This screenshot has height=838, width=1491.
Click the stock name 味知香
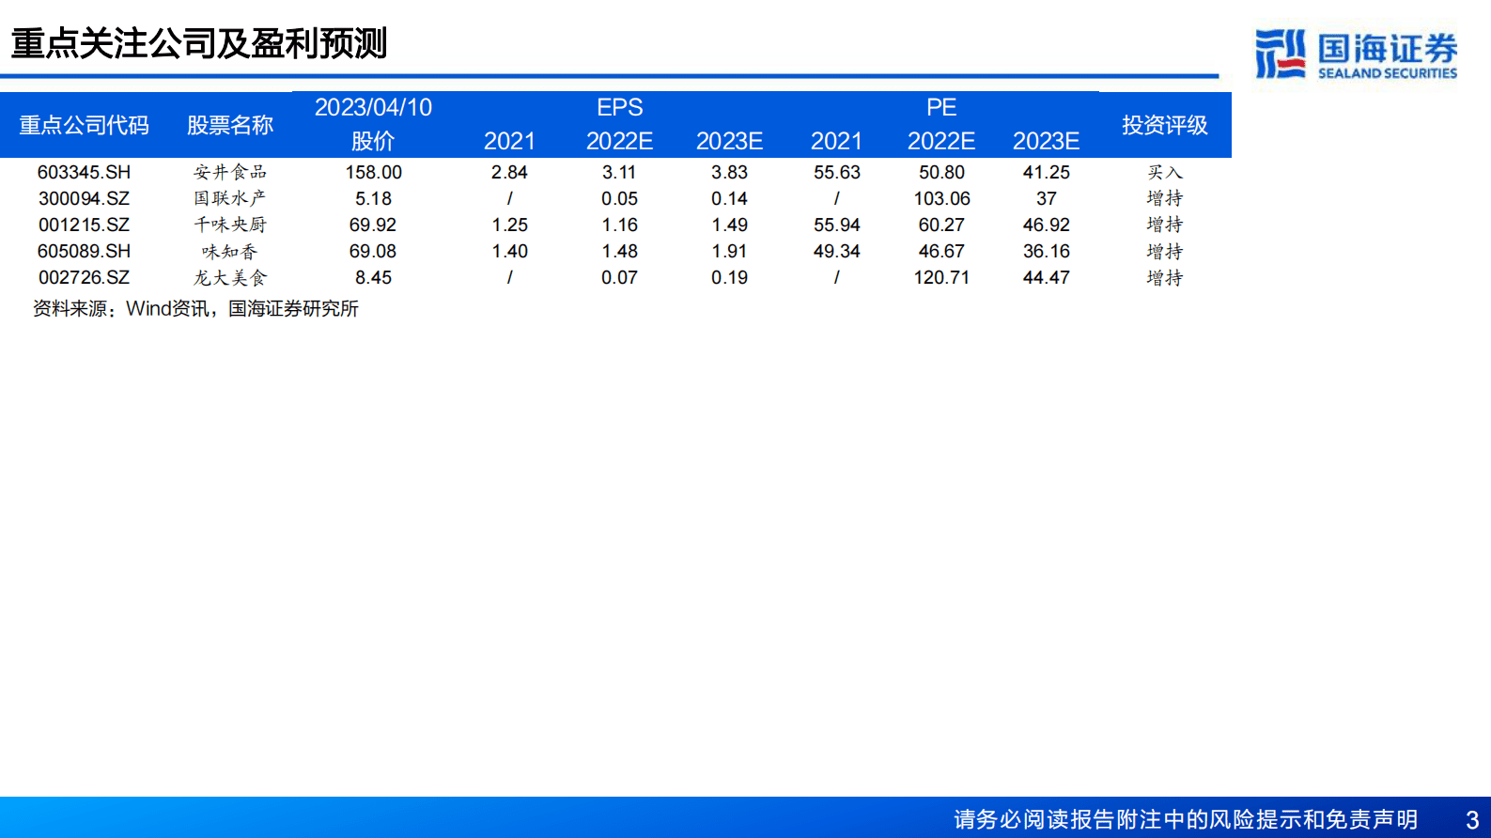230,251
